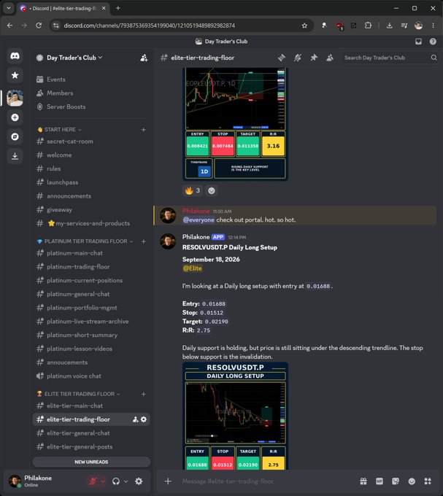
Task: Open RESOLVUSDT.P chart image attachment
Action: point(236,416)
